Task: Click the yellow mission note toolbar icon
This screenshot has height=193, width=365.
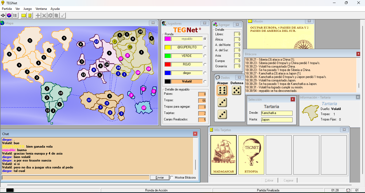Action: (x=24, y=15)
